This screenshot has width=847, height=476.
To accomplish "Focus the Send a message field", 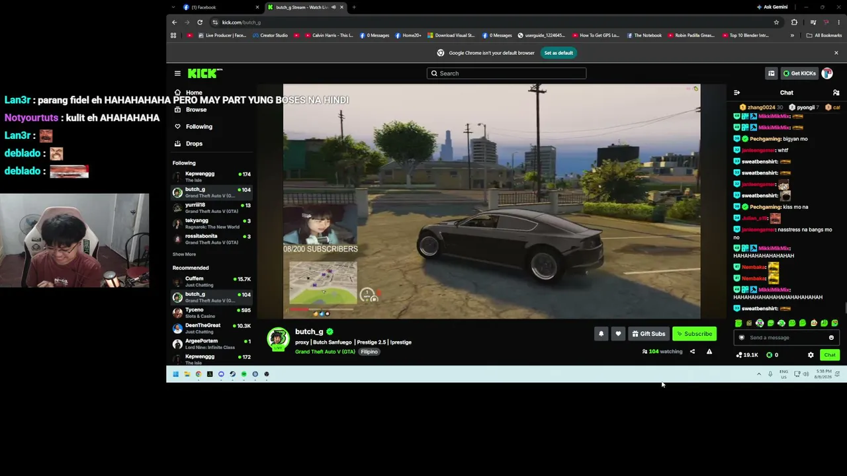I will click(x=786, y=338).
